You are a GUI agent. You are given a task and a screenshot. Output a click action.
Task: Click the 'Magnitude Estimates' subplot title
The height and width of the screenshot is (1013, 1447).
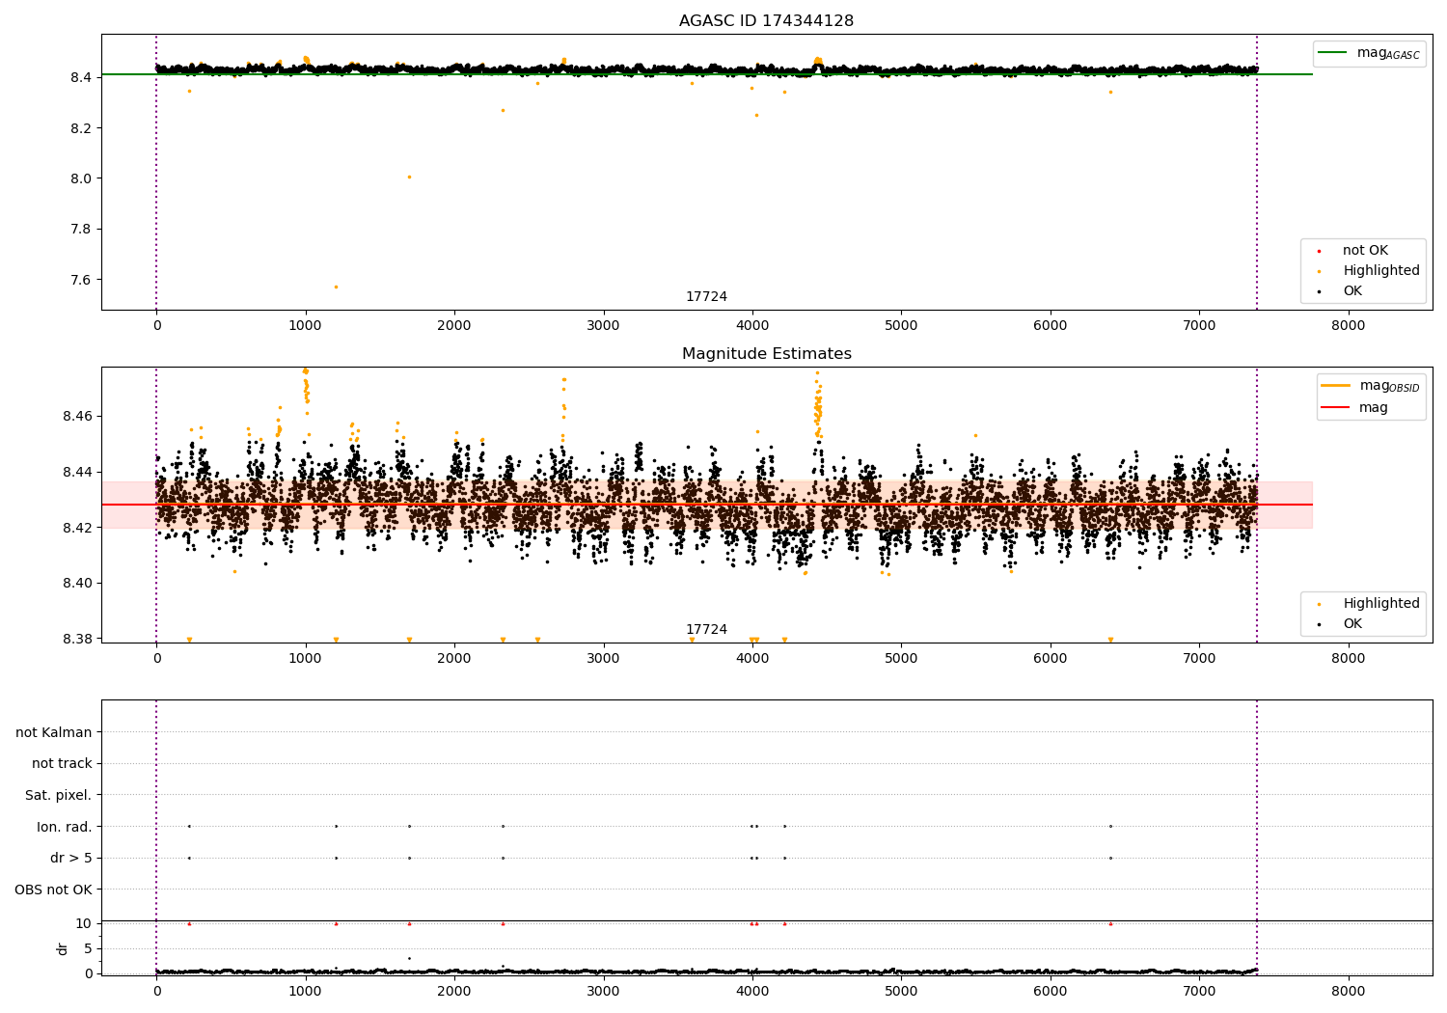[766, 354]
